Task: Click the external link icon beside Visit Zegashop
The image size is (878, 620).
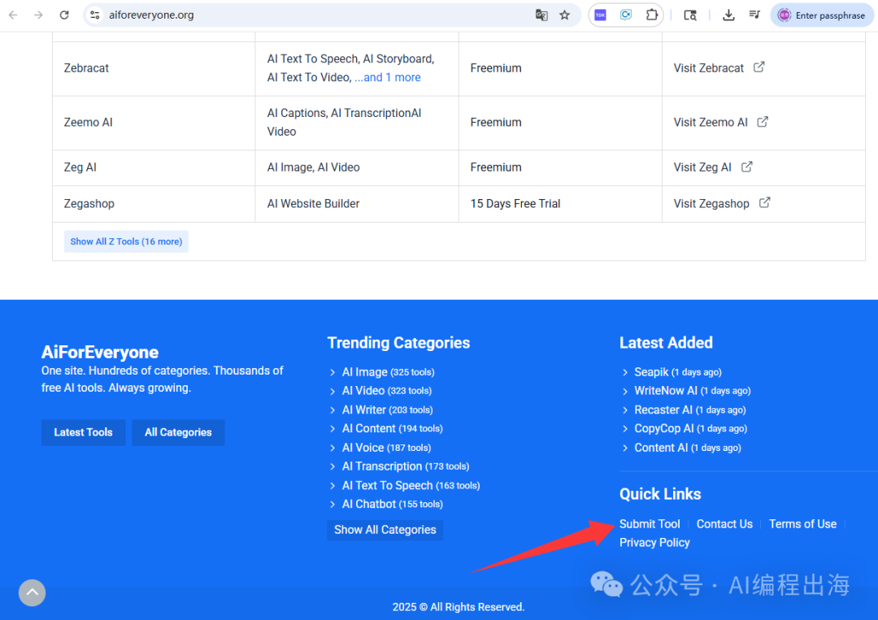Action: 764,203
